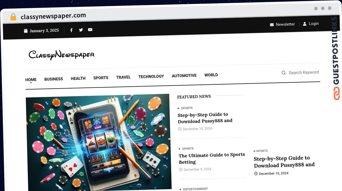Open the casino slot phone featured image

99,142
